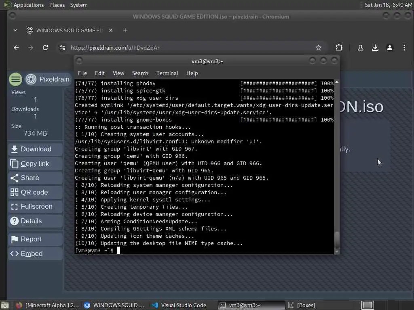The image size is (414, 310).
Task: Click the terminal scrollbar down arrow
Action: [x=337, y=252]
